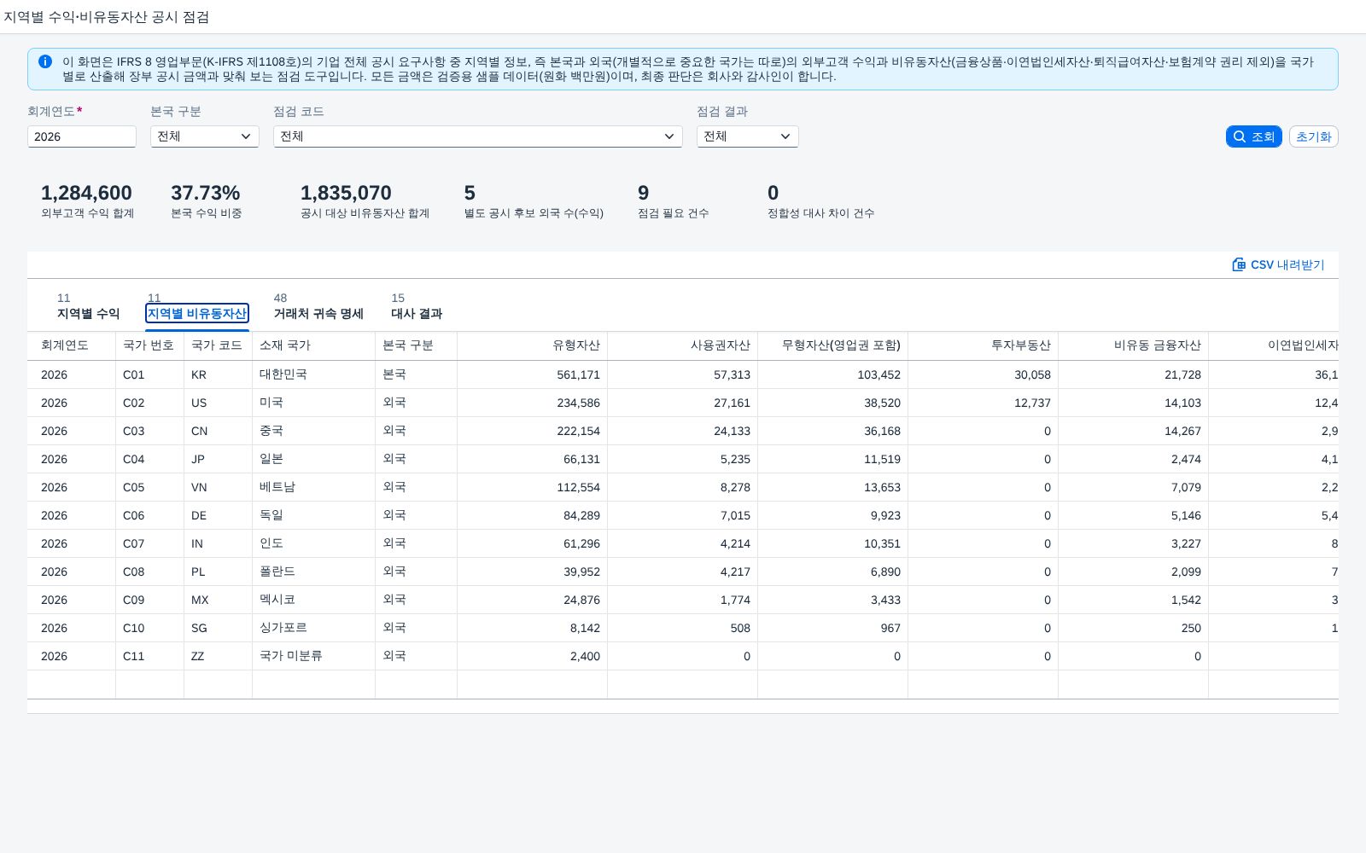The height and width of the screenshot is (853, 1366).
Task: Click the 1,284,600 외부고객 수익 합계 figure
Action: [86, 193]
